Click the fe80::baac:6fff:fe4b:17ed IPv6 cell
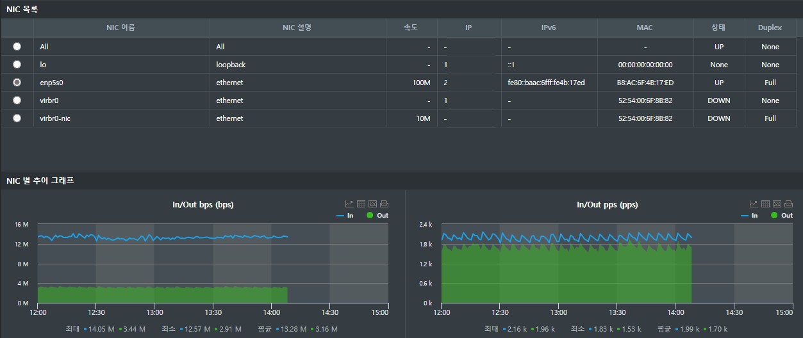Screen dimensions: 803x338 coord(549,83)
